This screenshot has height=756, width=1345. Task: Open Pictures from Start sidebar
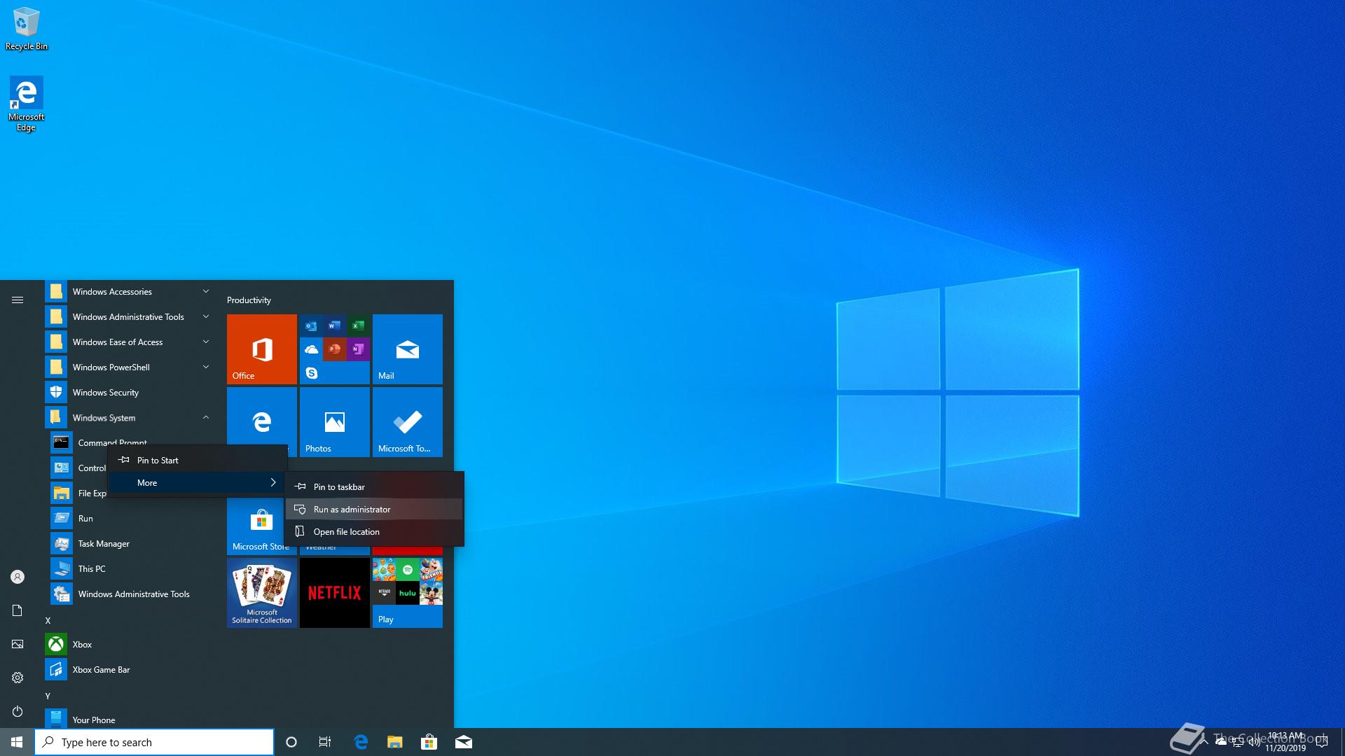click(x=18, y=644)
